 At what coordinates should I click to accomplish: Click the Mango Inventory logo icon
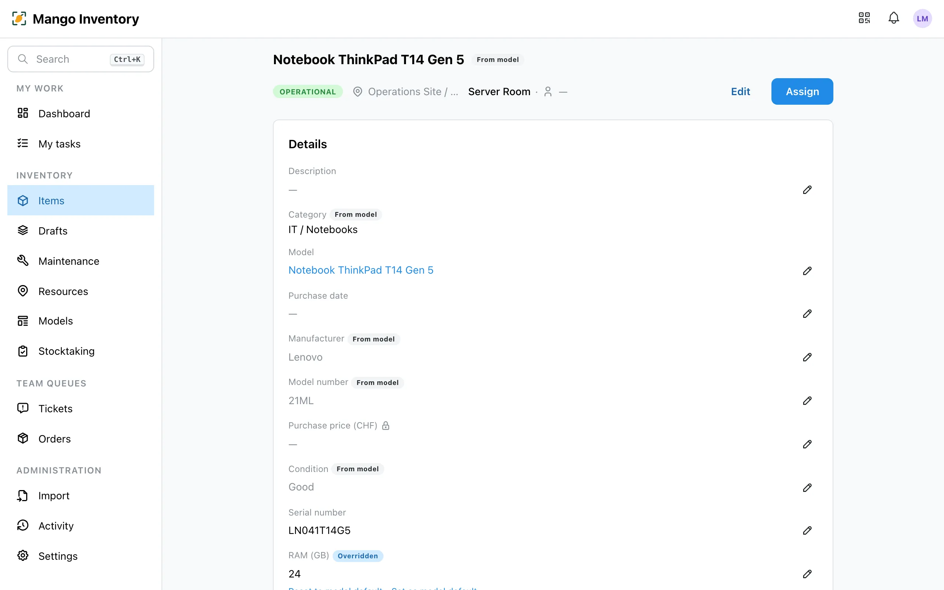point(19,18)
